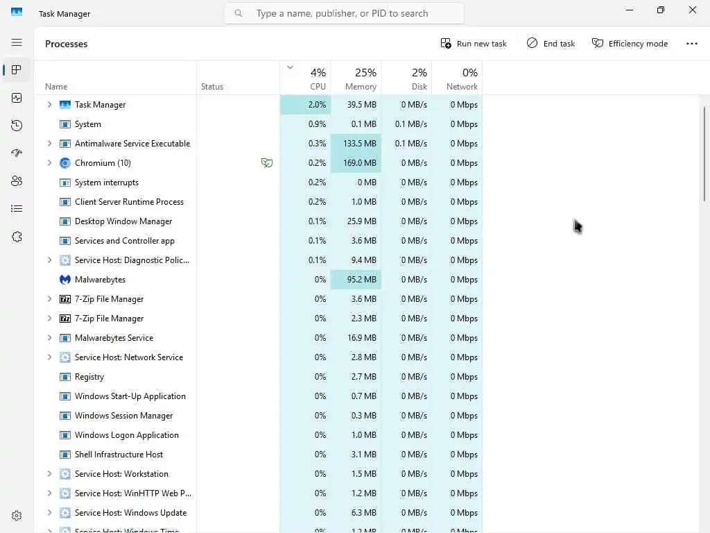Click the first 7-Zip File Manager icon
This screenshot has width=710, height=533.
(x=65, y=299)
